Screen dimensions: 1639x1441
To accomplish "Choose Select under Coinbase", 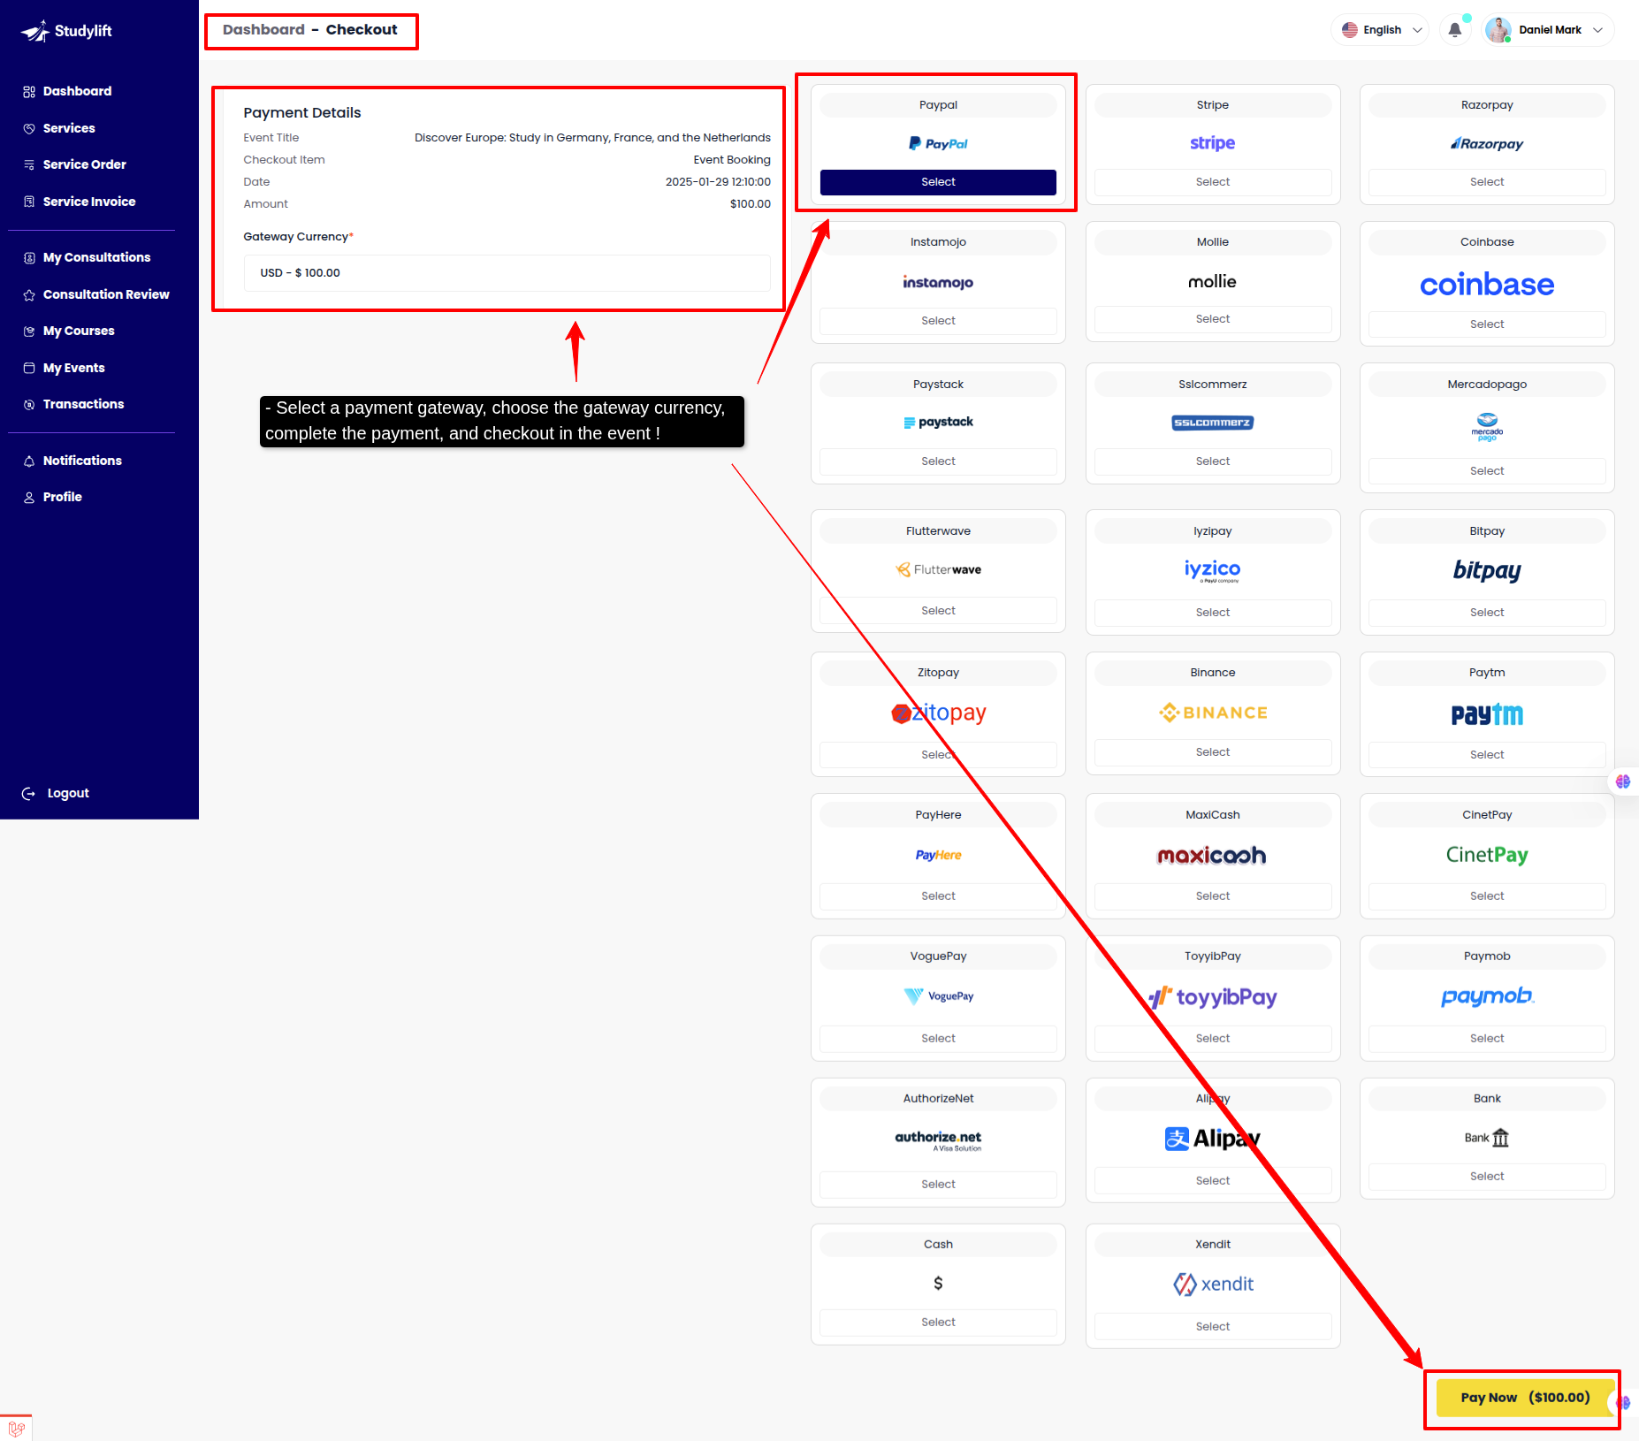I will [1487, 324].
